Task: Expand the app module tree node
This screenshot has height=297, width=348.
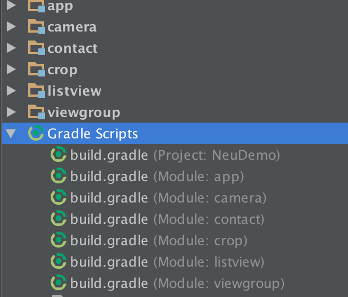Action: [x=11, y=7]
